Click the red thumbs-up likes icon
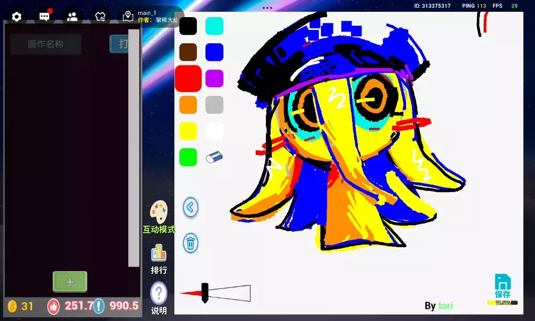 53,306
